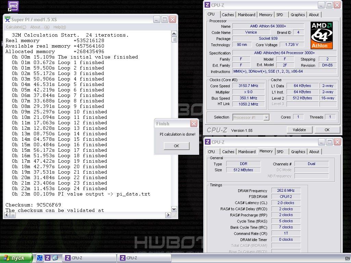The image size is (351, 263).
Task: Click the lower CPU-Z window title icon
Action: (x=208, y=142)
